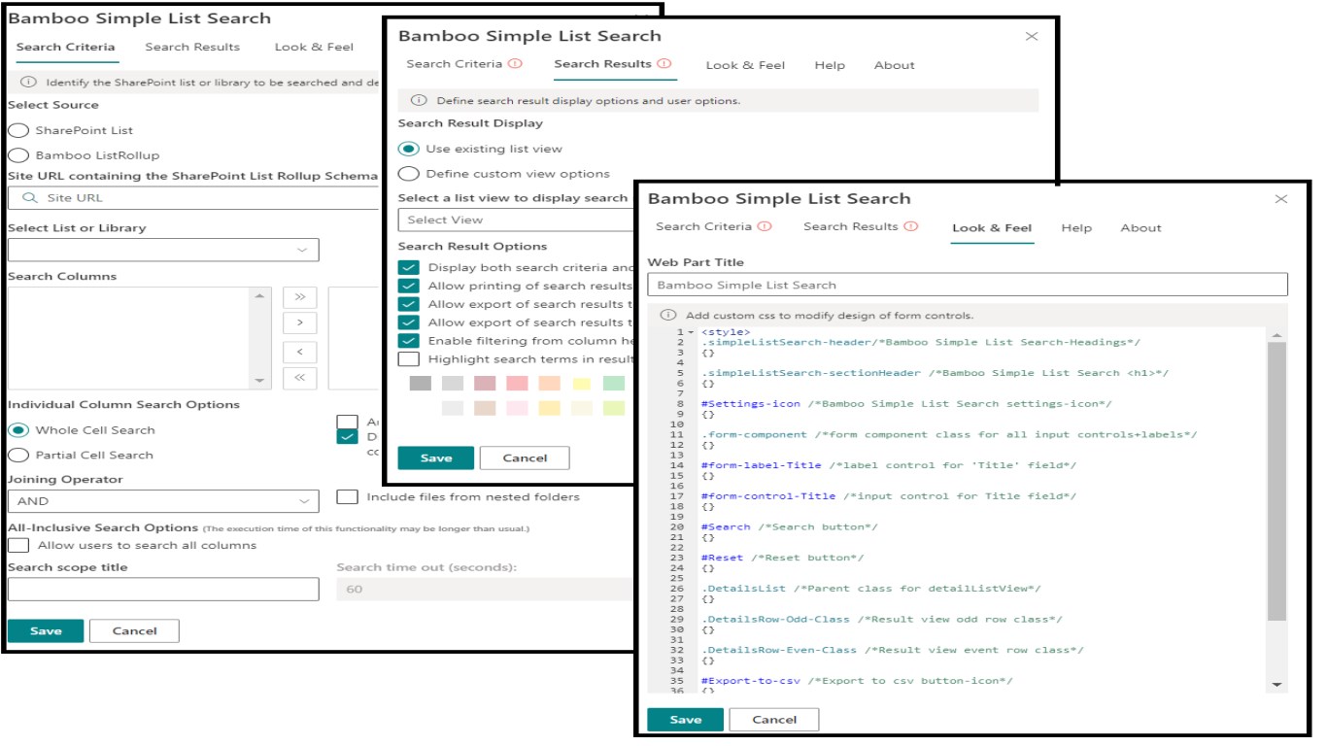This screenshot has height=746, width=1327.
Task: Click the '#form-label-Title' CSS line
Action: pyautogui.click(x=888, y=465)
